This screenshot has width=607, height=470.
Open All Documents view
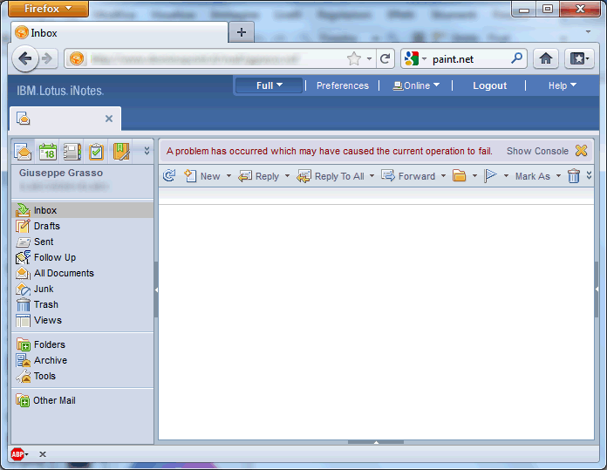click(83, 273)
